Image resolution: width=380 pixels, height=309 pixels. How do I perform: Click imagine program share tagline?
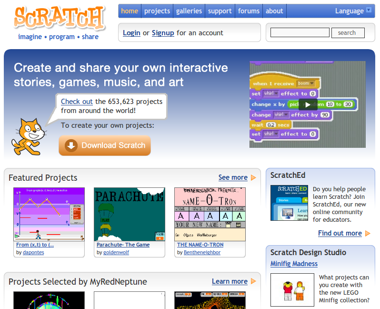pyautogui.click(x=59, y=37)
